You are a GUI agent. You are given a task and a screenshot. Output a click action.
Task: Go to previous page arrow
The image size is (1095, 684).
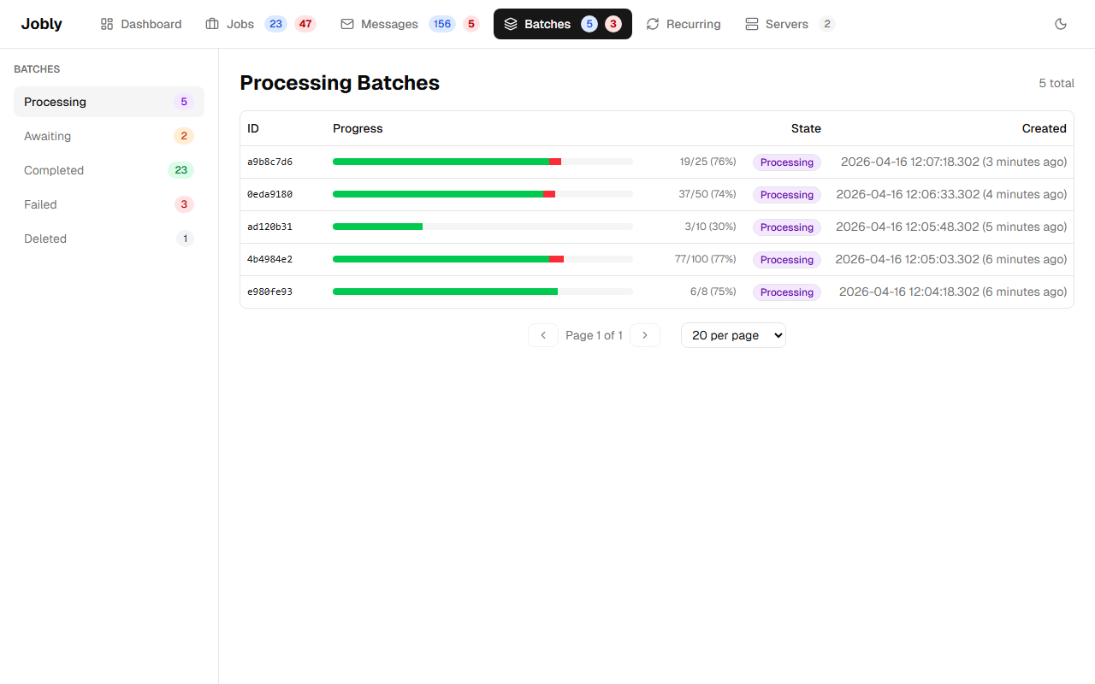(x=543, y=335)
